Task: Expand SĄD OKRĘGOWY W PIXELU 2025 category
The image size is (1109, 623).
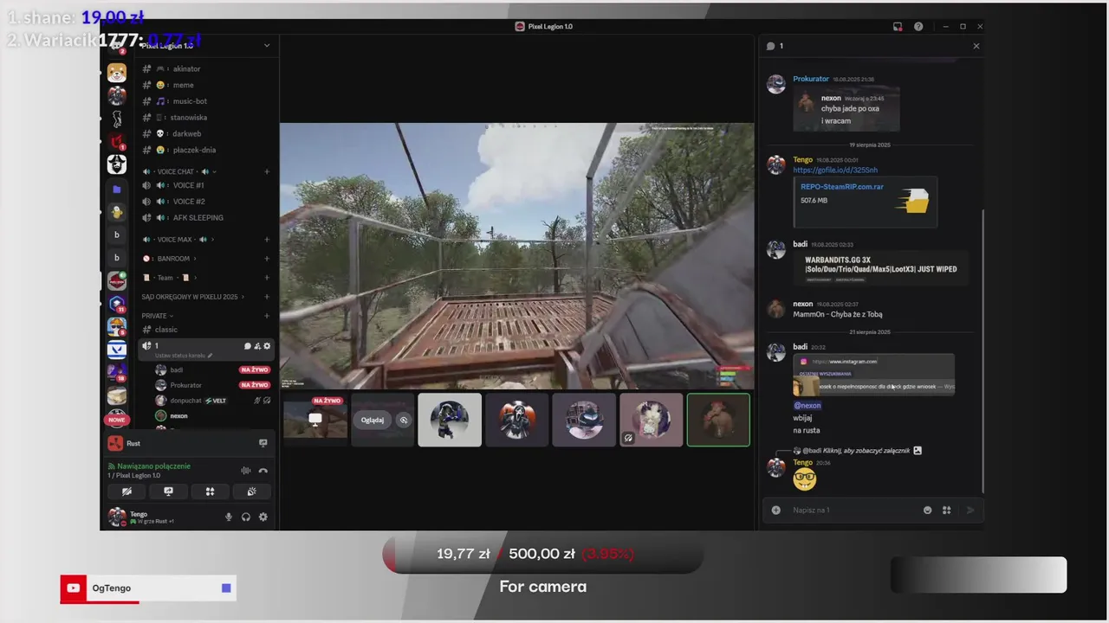Action: [193, 297]
